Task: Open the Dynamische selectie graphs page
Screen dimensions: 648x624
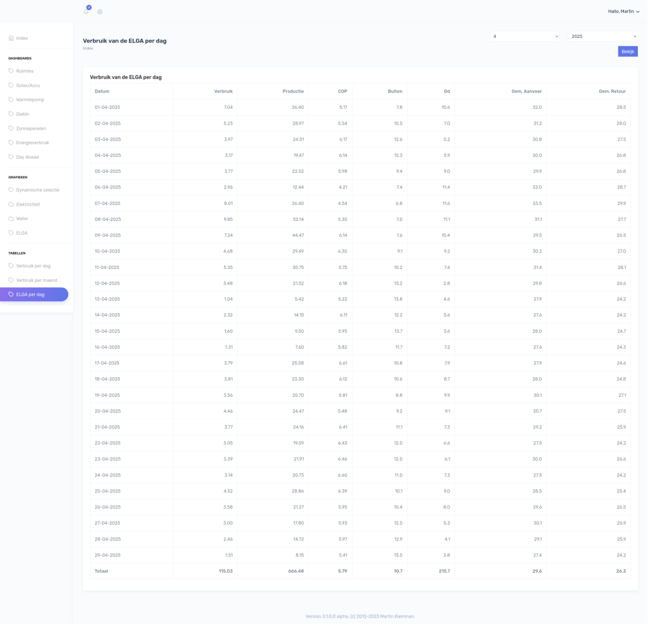Action: (x=37, y=190)
